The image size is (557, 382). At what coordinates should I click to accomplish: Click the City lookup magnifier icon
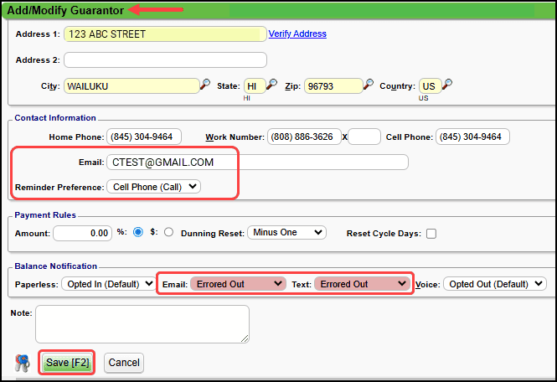[205, 85]
